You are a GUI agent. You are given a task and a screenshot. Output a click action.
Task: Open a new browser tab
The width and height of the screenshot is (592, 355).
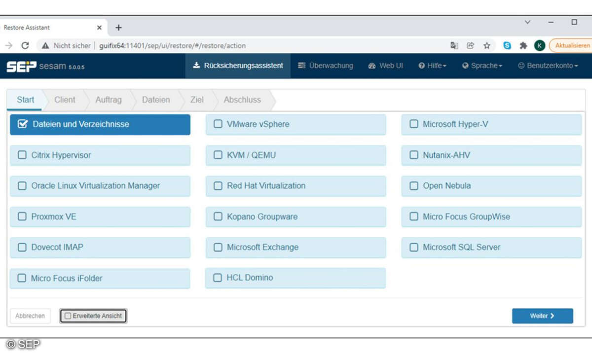(x=118, y=28)
